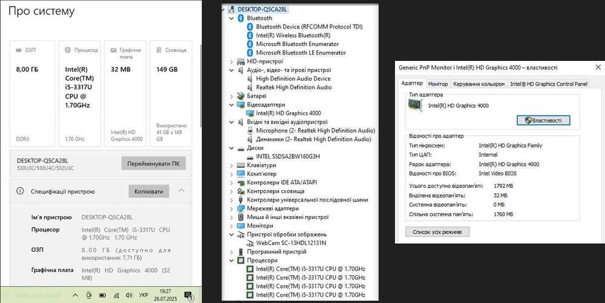Select the Intel(R) Wireless Bluetooth(R) device icon

point(250,36)
